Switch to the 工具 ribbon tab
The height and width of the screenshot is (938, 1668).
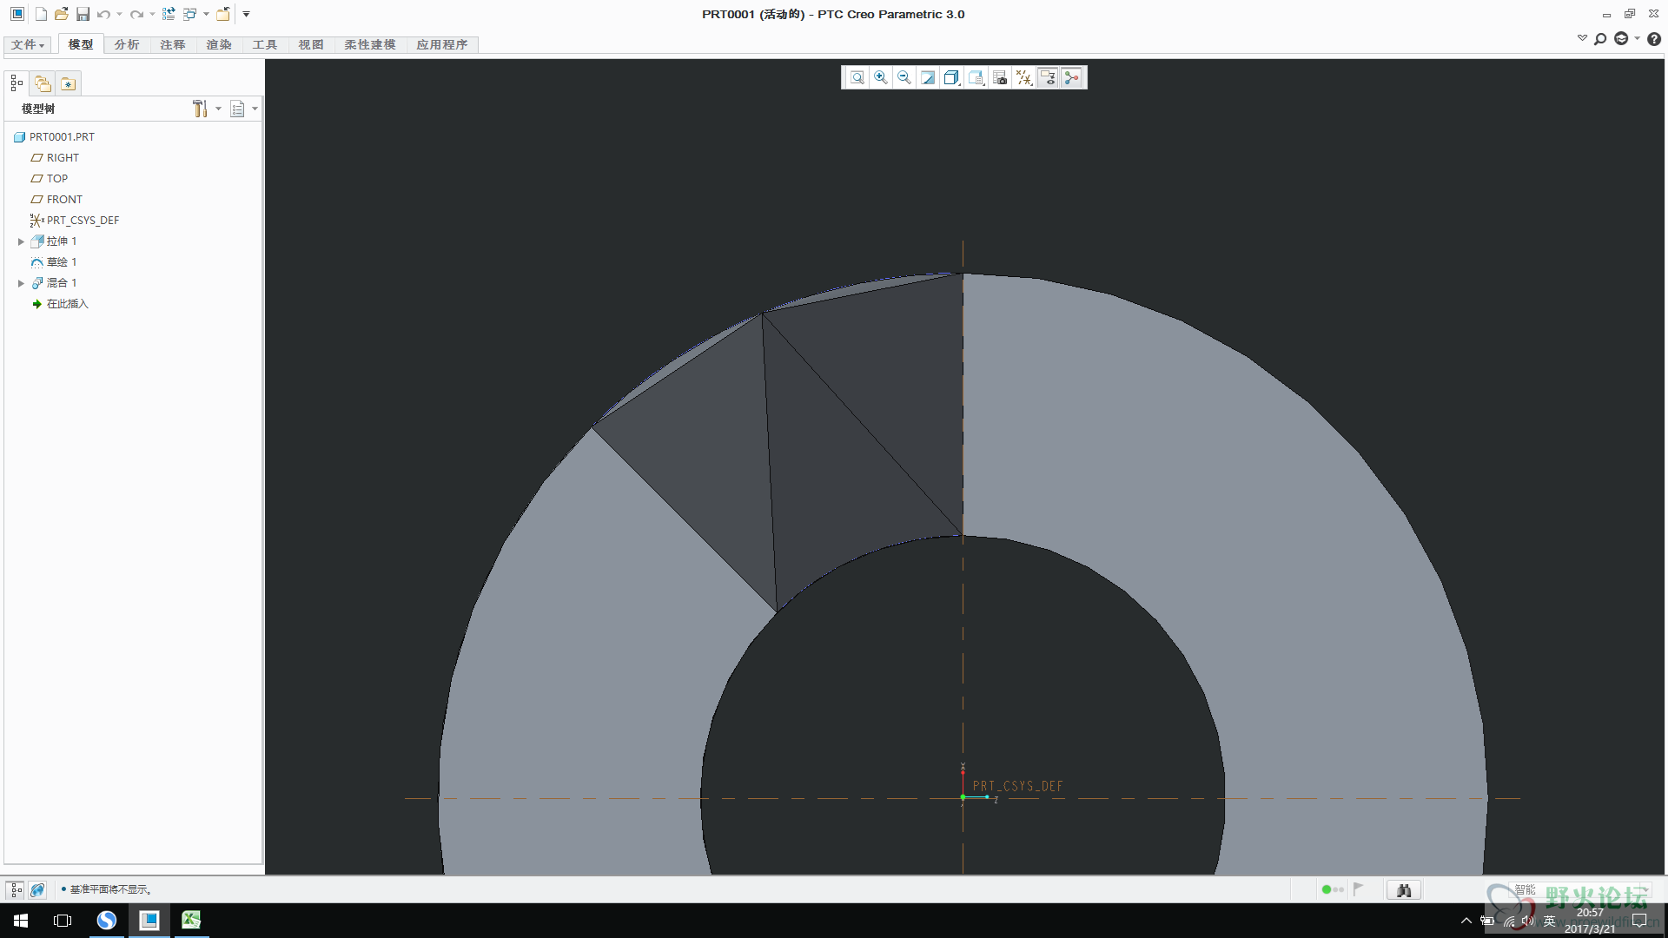pyautogui.click(x=265, y=44)
